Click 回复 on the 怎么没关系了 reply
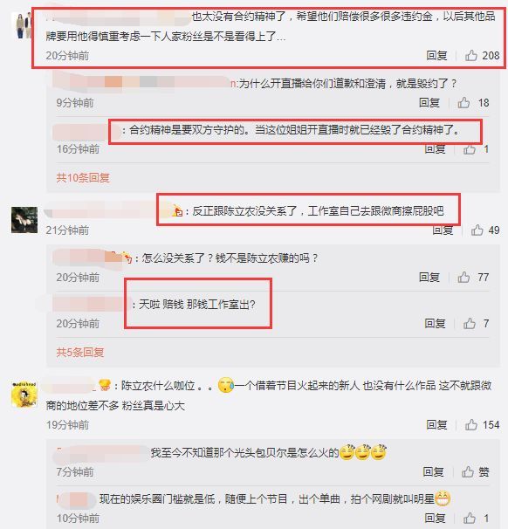The height and width of the screenshot is (529, 508). [x=429, y=278]
